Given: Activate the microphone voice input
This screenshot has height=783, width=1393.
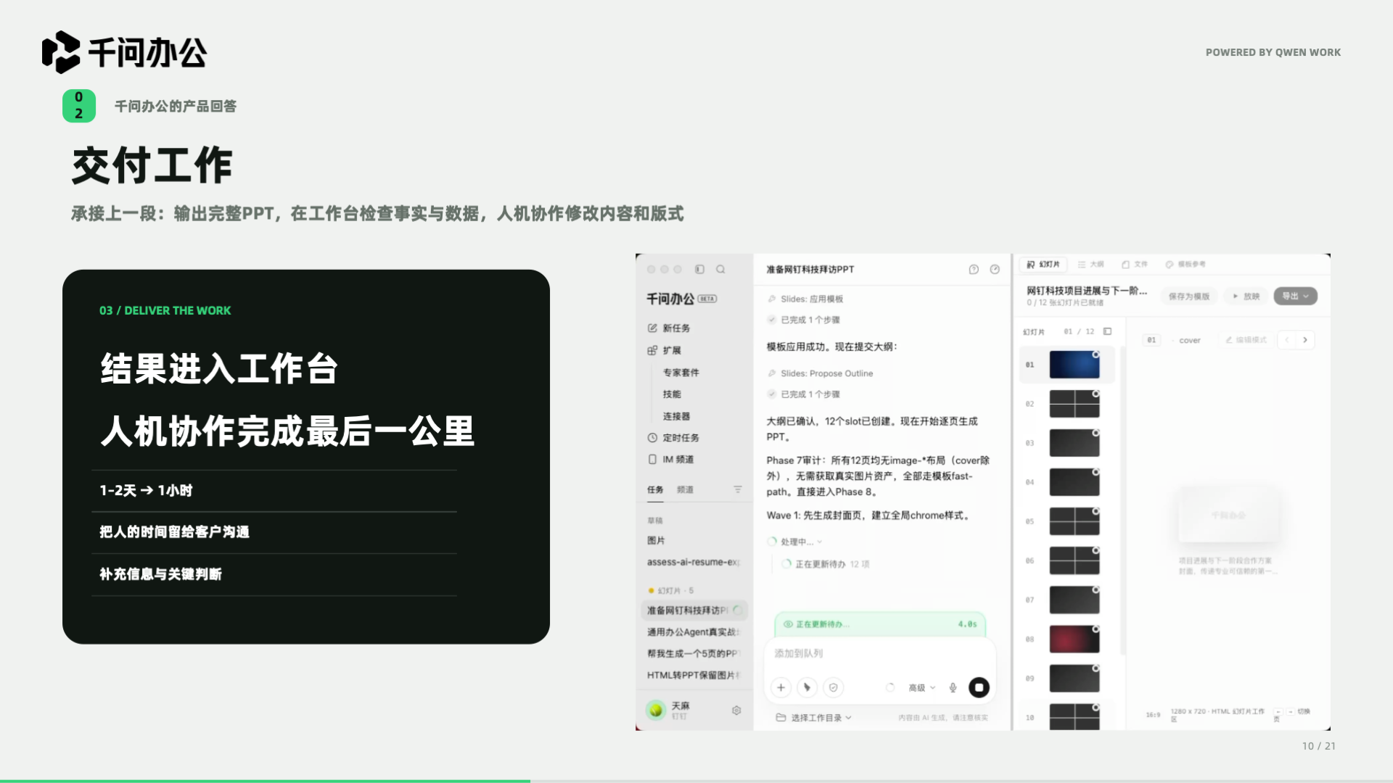Looking at the screenshot, I should (953, 687).
